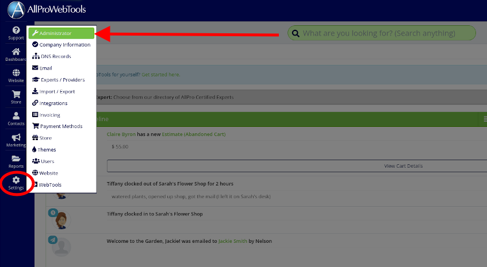Open the Store cart icon in sidebar

pyautogui.click(x=16, y=94)
